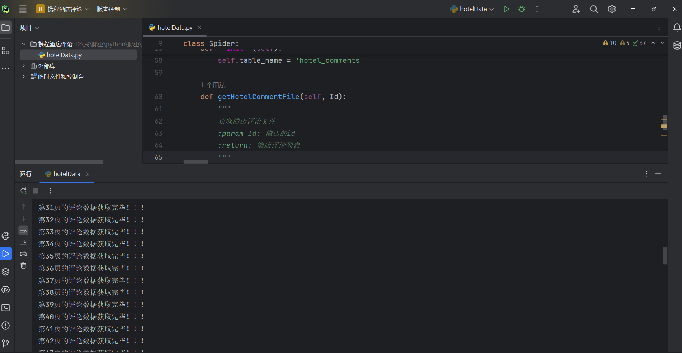Clear all console output trash icon
The height and width of the screenshot is (353, 682).
(x=23, y=265)
